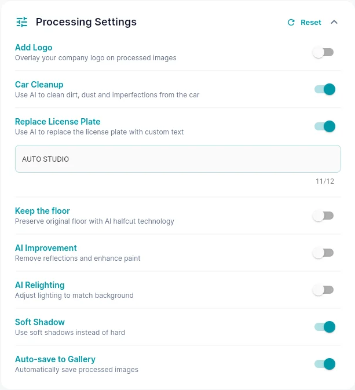Turn off Replace License Plate switch

pyautogui.click(x=325, y=126)
